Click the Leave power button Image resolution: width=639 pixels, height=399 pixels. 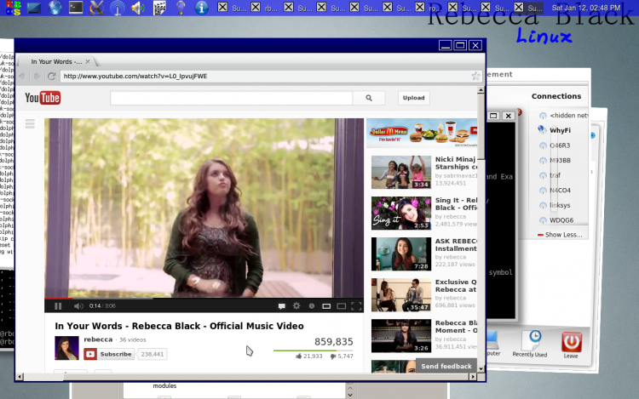tap(572, 344)
